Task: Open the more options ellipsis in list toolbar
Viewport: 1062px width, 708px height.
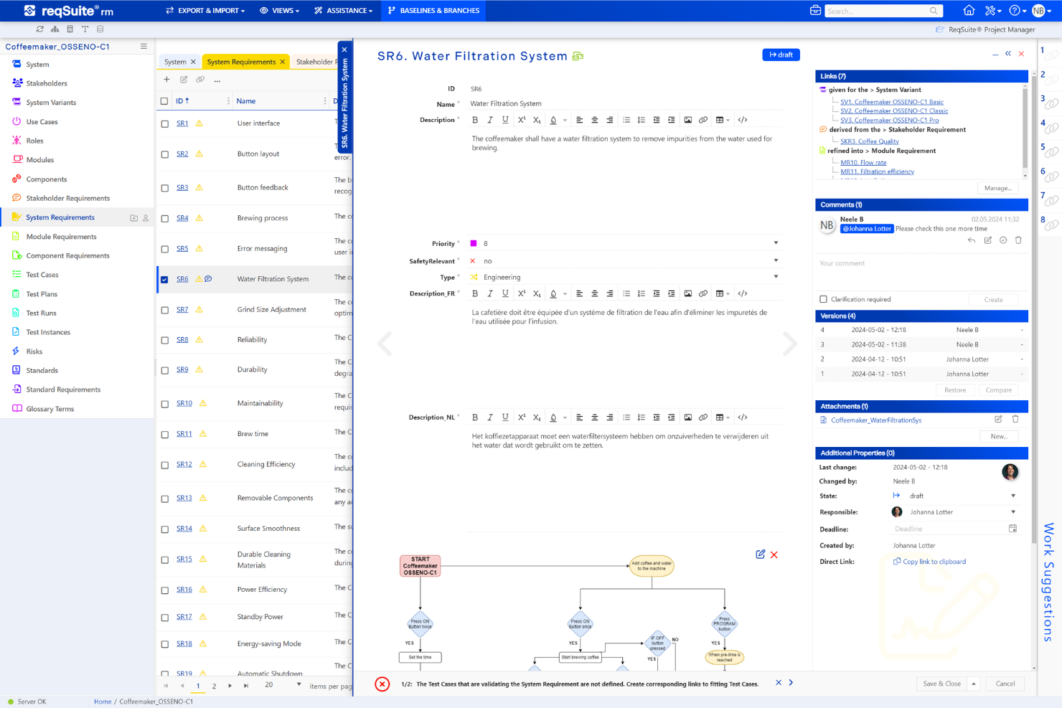Action: point(217,80)
